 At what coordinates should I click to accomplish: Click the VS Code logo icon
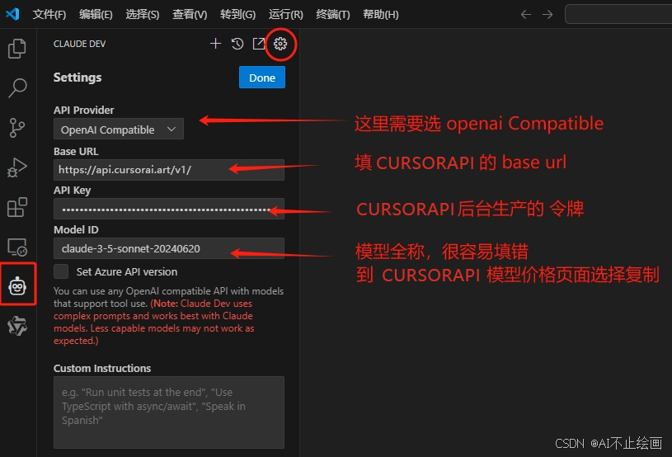12,14
